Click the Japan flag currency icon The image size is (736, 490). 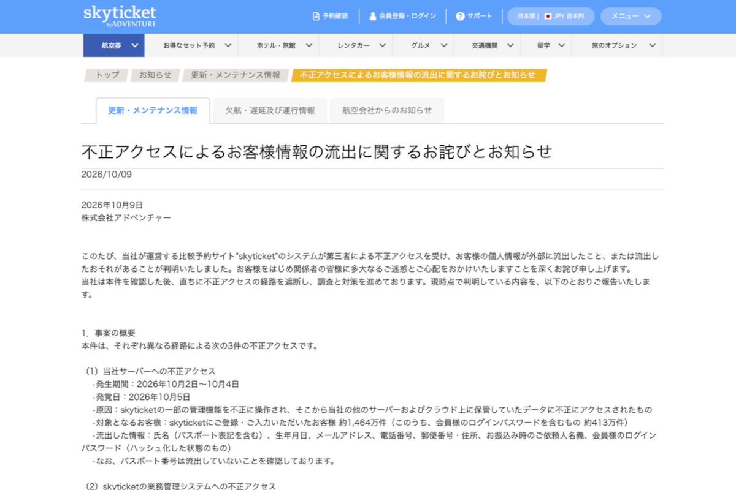point(548,17)
